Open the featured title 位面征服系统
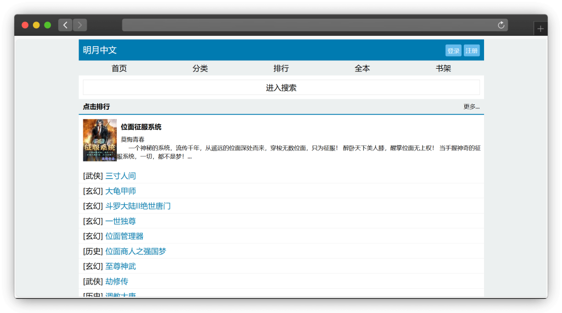 point(141,127)
